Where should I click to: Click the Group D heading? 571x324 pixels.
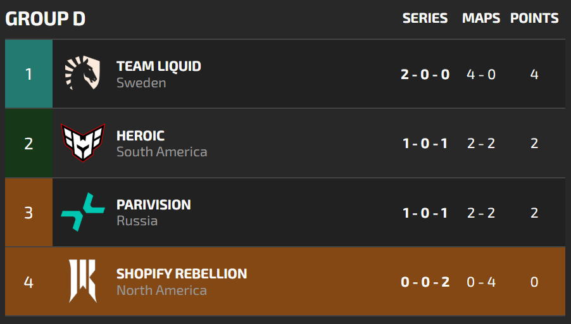46,19
